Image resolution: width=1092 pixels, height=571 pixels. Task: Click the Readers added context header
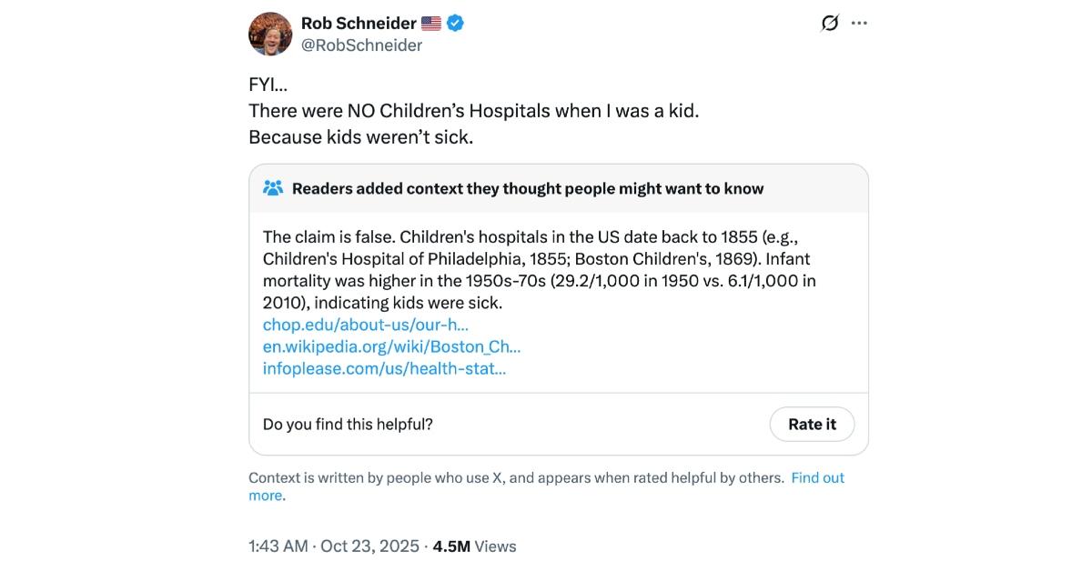pos(528,188)
